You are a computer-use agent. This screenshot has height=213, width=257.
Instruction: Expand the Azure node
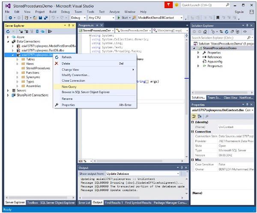8,37
